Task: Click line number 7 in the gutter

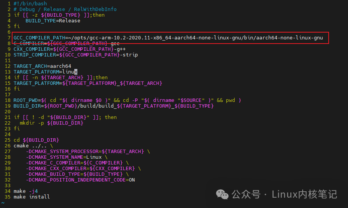Action: [9, 38]
